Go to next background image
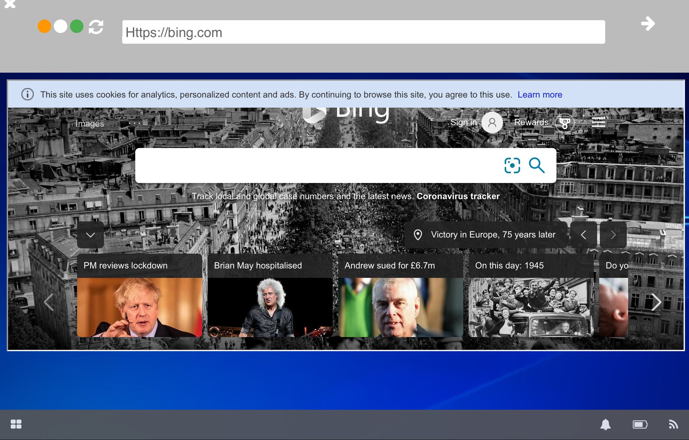This screenshot has height=440, width=689. pos(613,235)
